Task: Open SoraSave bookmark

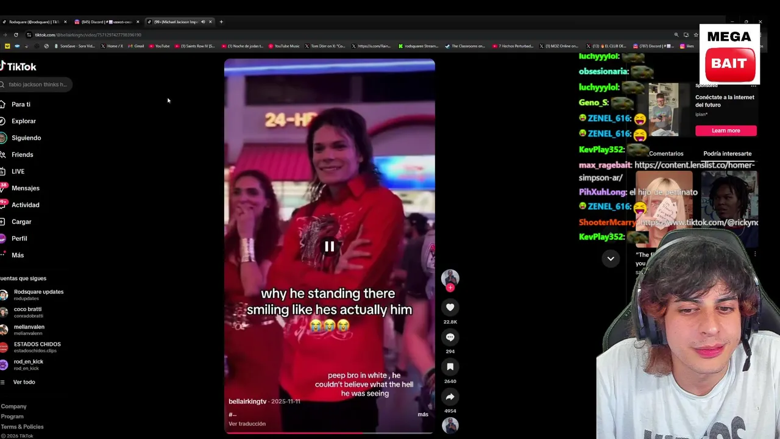Action: (74, 46)
